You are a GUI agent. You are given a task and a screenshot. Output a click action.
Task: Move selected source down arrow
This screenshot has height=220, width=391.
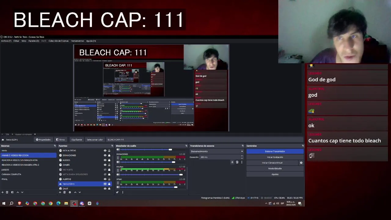point(80,192)
